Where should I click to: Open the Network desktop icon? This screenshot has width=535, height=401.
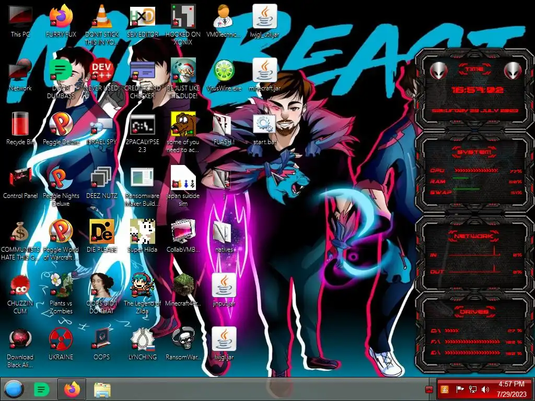20,75
